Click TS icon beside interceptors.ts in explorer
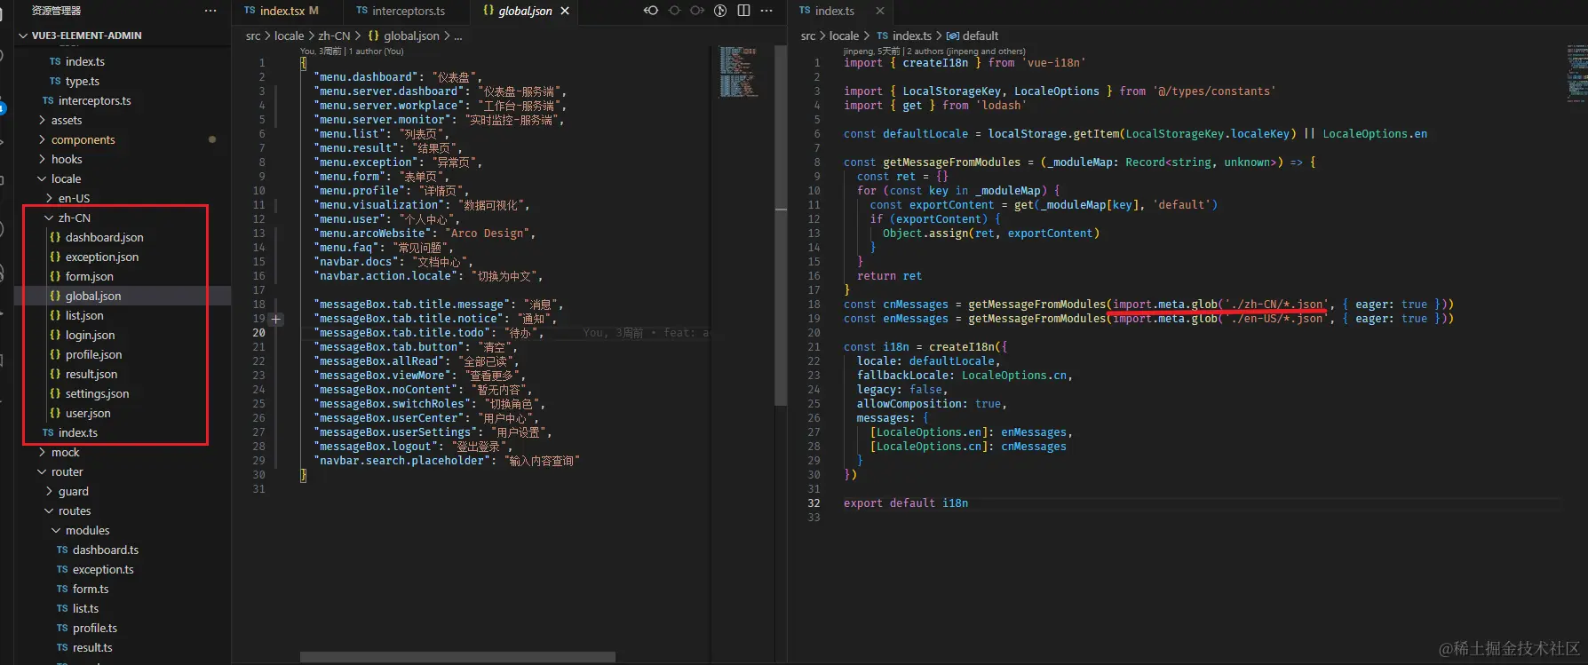The width and height of the screenshot is (1588, 665). 48,100
